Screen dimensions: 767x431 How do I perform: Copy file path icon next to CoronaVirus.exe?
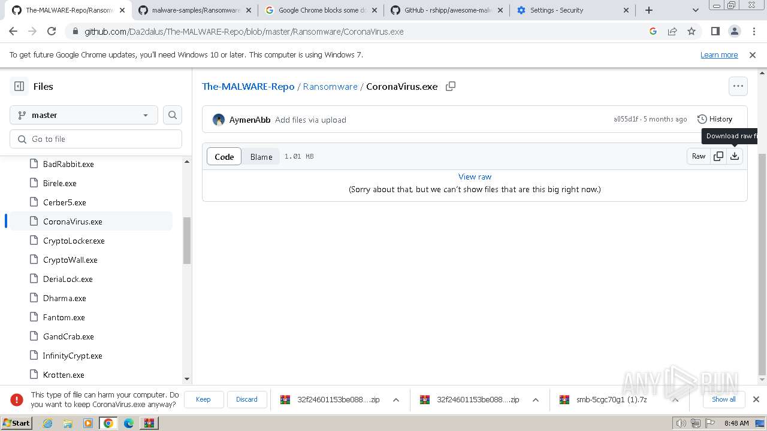click(x=451, y=86)
